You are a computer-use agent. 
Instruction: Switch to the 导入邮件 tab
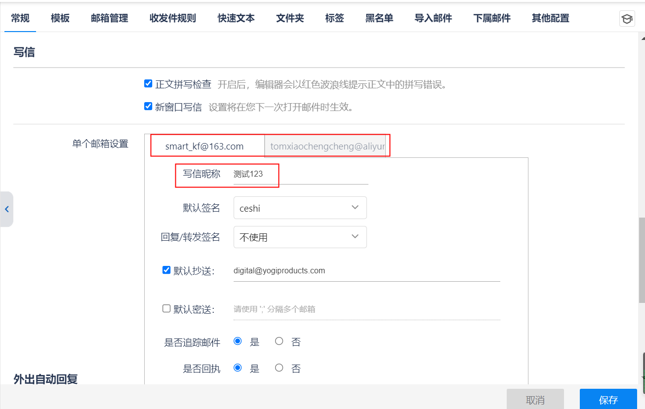click(433, 18)
